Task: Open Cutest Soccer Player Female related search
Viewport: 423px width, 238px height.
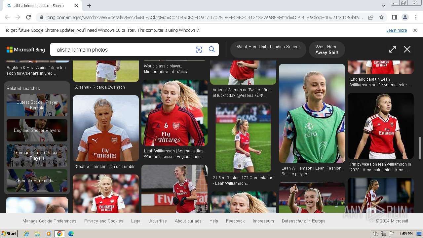Action: tap(37, 105)
